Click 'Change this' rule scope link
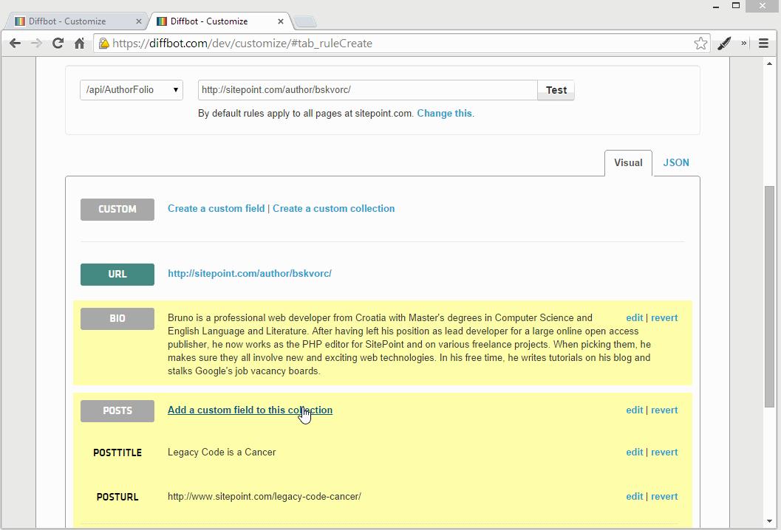The height and width of the screenshot is (530, 781). click(444, 114)
